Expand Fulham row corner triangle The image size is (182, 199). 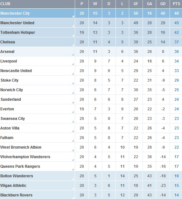[73, 141]
